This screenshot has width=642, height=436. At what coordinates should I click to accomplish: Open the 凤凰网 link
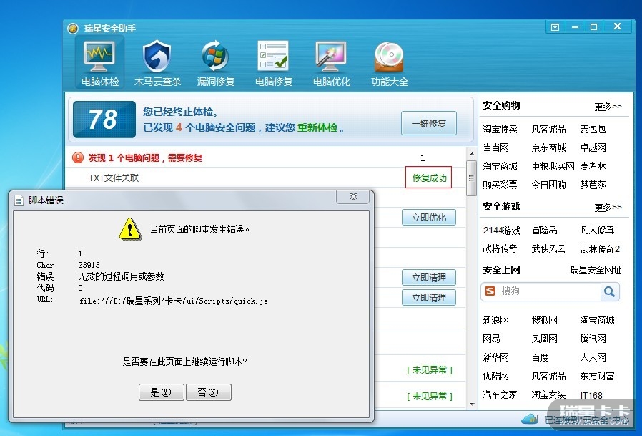(545, 339)
